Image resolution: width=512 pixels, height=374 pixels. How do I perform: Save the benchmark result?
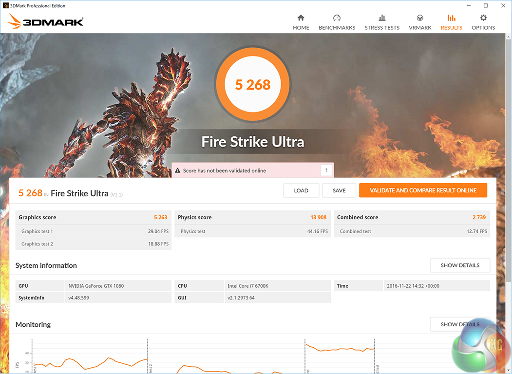(339, 190)
